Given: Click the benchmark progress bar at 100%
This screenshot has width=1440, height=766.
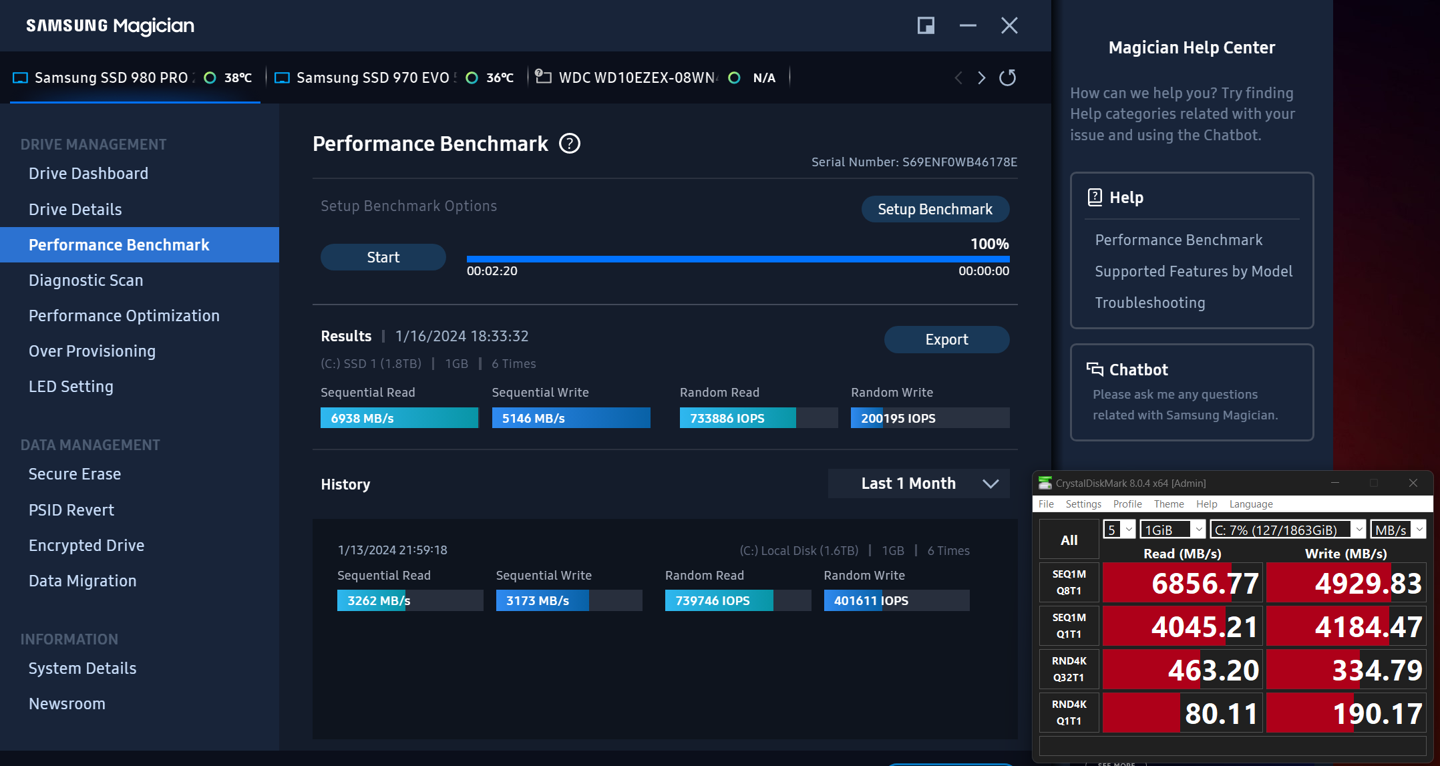Looking at the screenshot, I should click(738, 258).
